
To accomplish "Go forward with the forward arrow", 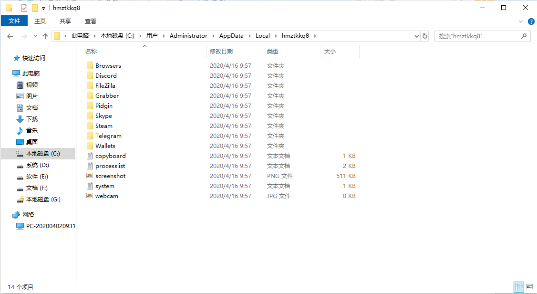I will coord(24,36).
